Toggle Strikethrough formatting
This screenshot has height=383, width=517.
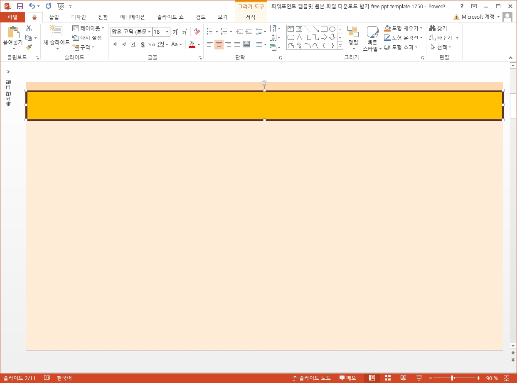151,44
